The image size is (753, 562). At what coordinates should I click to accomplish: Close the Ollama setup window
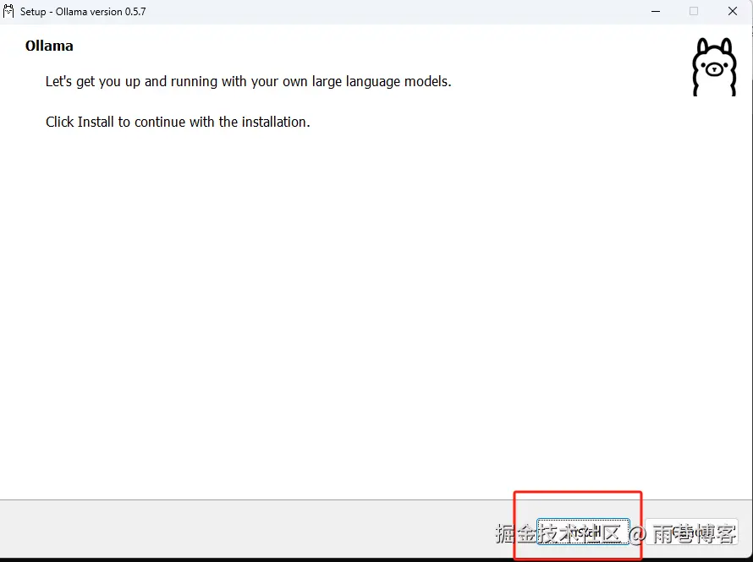(x=733, y=11)
